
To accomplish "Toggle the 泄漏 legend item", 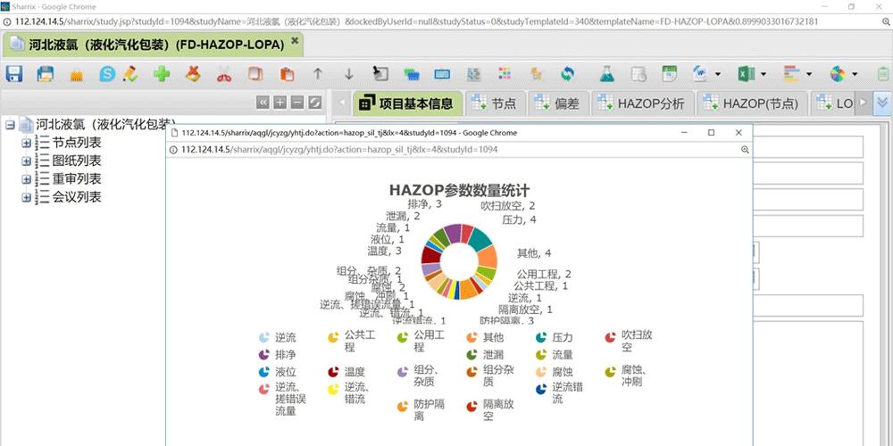I will pos(485,355).
